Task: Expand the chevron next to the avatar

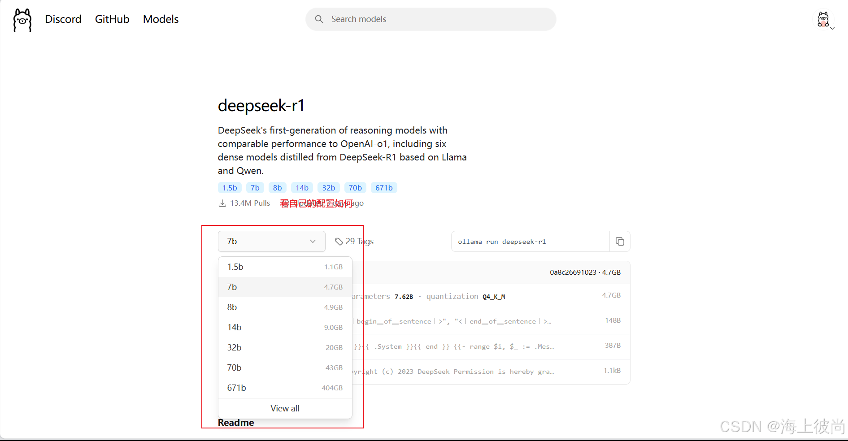Action: pos(833,28)
